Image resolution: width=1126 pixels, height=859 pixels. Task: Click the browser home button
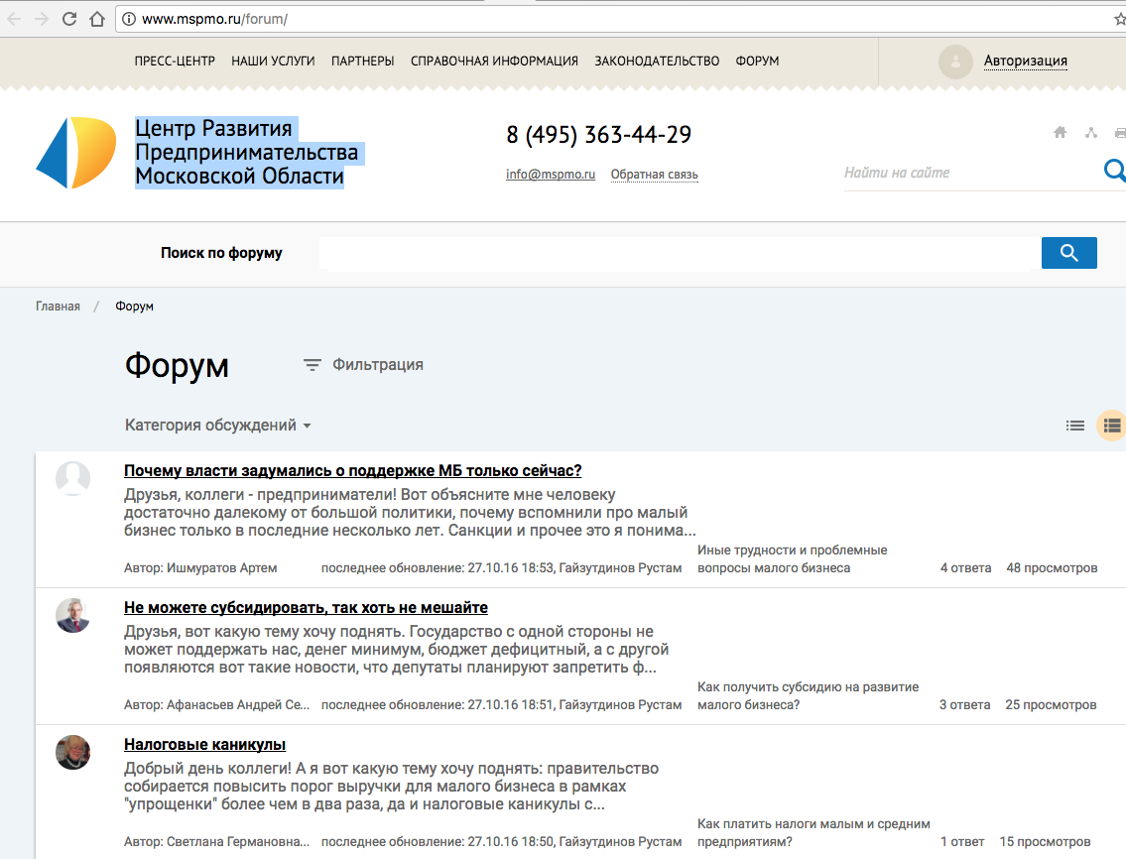(96, 19)
